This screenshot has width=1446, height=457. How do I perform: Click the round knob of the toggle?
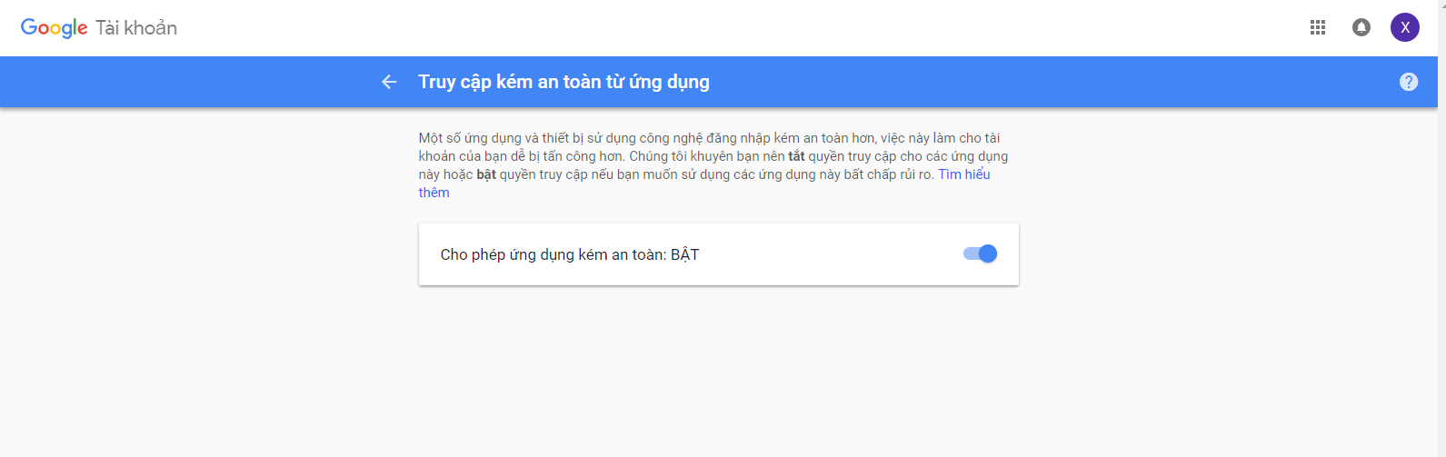tap(988, 254)
